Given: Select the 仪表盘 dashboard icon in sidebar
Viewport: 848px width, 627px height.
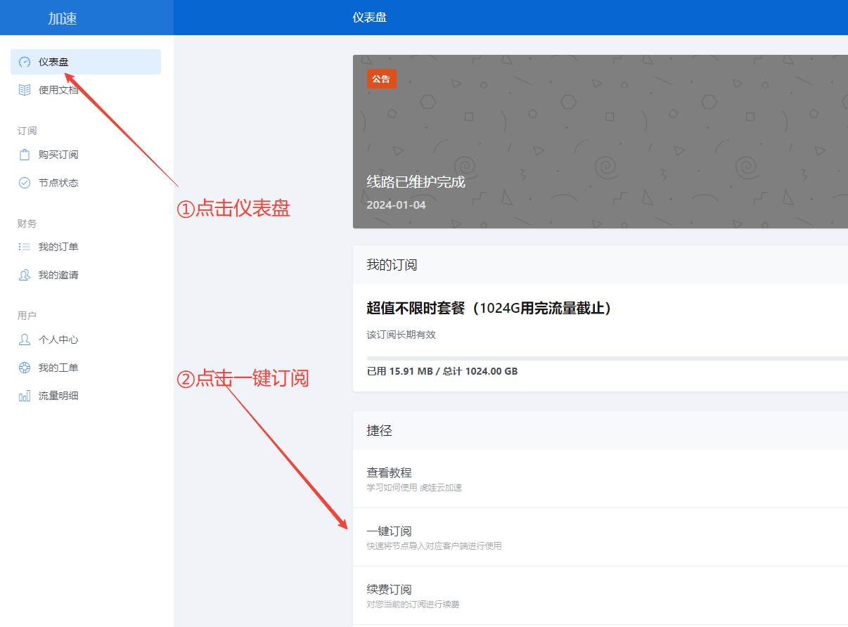Looking at the screenshot, I should [24, 62].
